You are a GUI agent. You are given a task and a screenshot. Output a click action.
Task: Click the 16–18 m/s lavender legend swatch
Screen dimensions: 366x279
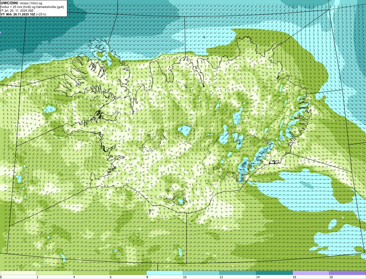click(x=311, y=273)
